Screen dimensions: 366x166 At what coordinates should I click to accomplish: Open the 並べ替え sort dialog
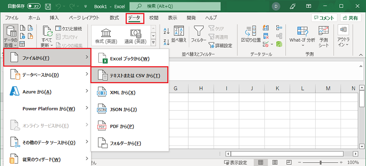(x=179, y=34)
